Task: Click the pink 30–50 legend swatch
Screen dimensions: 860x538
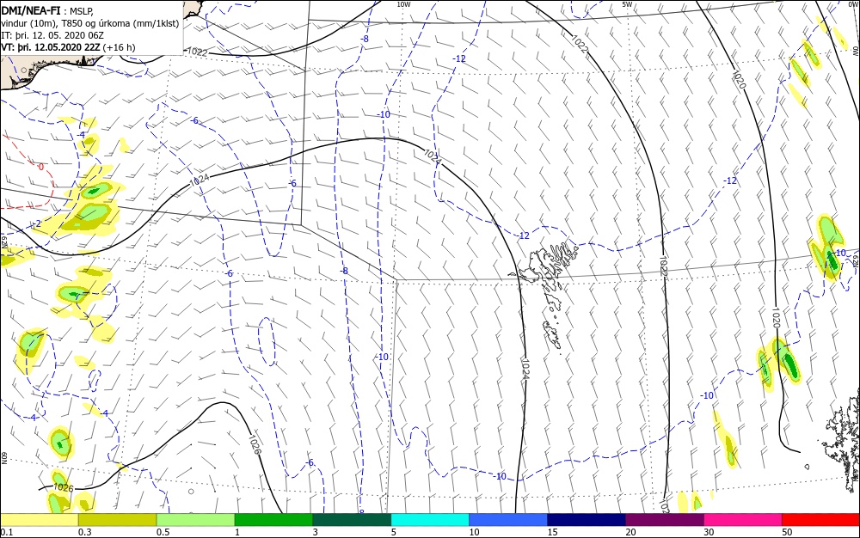Action: [x=743, y=520]
